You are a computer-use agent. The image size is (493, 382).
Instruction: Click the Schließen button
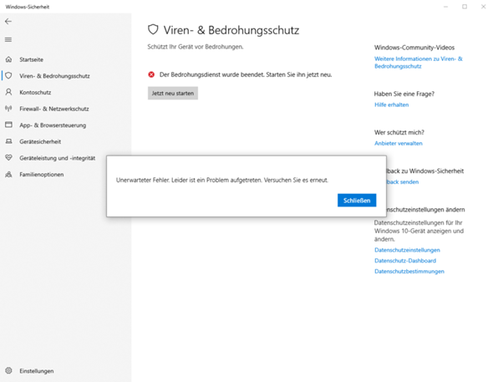(357, 201)
